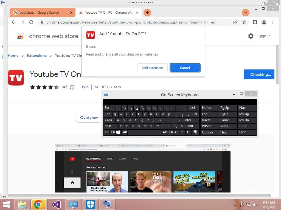The image size is (281, 210).
Task: Toggle Caps key on On-Screen Keyboard
Action: pyautogui.click(x=109, y=120)
